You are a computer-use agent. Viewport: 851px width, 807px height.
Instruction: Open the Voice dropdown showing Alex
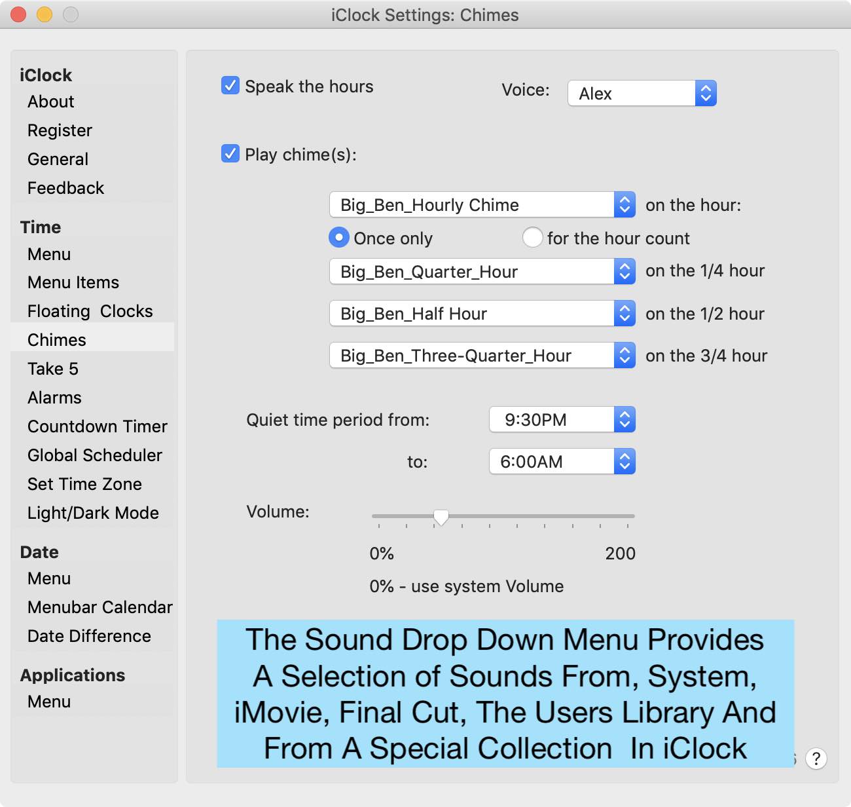coord(642,93)
